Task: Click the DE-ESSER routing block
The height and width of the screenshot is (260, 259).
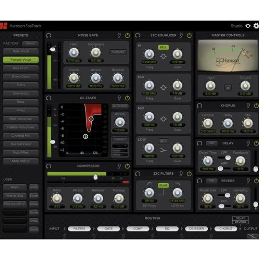Action: 196,229
